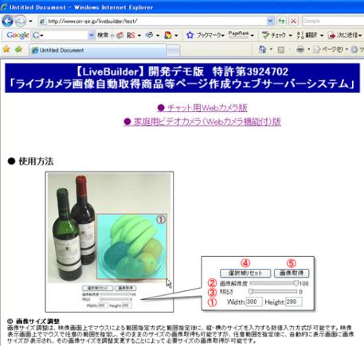
Task: Open Favorites Center star icon
Action: (6, 49)
